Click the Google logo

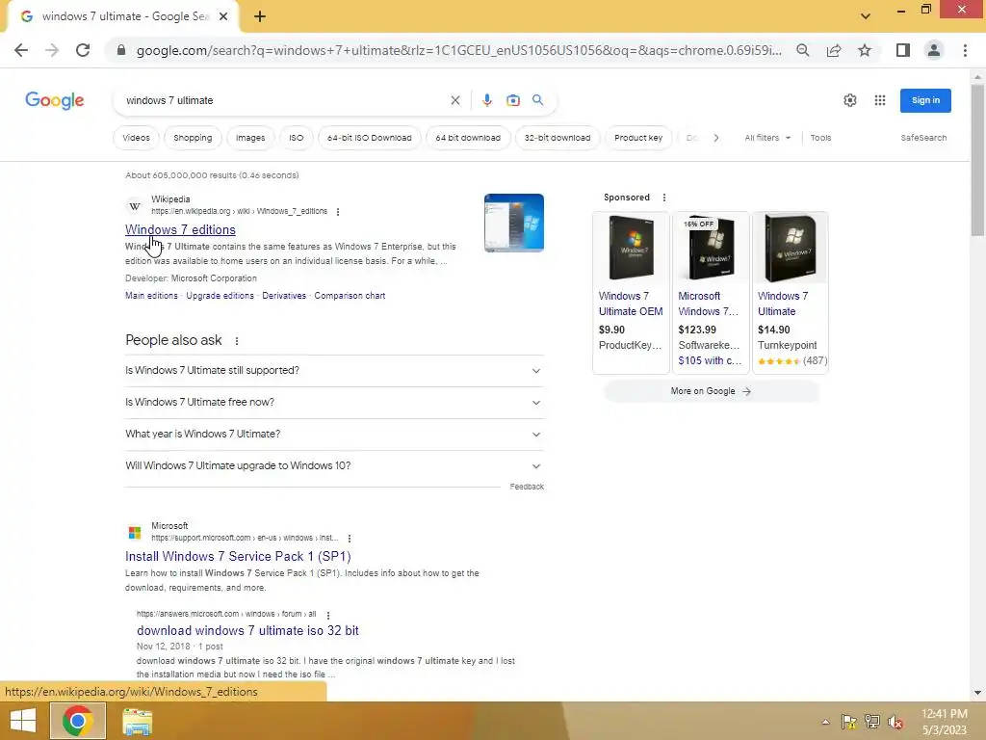(55, 100)
